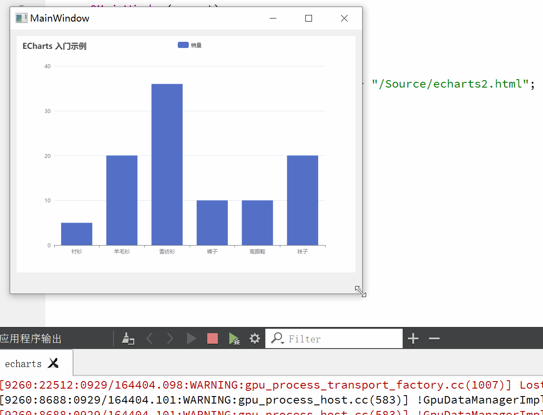
Task: Click the 应用程序输出 panel title
Action: 31,339
